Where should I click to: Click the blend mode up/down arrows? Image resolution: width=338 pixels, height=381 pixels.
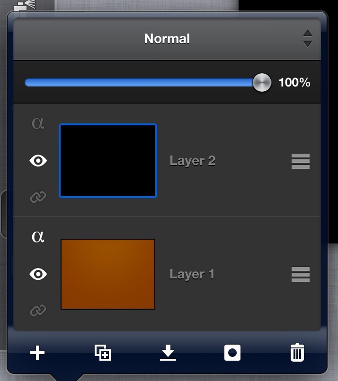pos(308,39)
